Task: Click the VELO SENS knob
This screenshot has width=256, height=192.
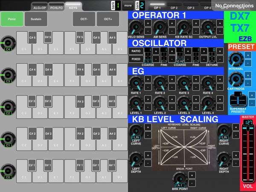Action: tap(136, 28)
